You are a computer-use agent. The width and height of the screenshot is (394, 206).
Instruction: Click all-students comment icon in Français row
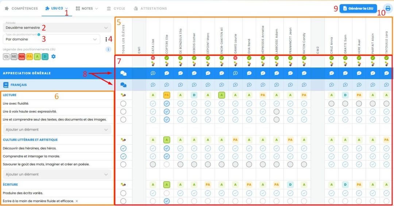coord(123,85)
